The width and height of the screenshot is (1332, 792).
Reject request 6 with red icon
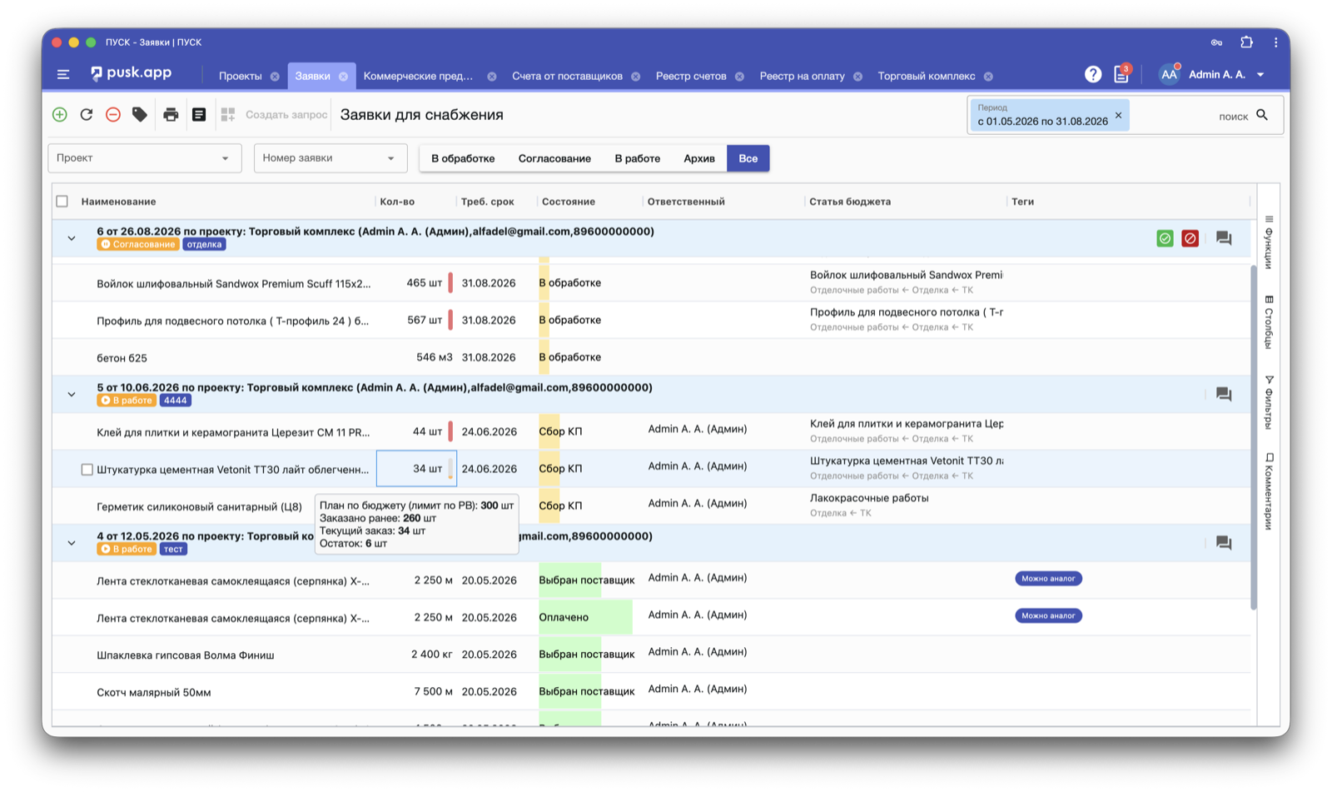point(1190,238)
